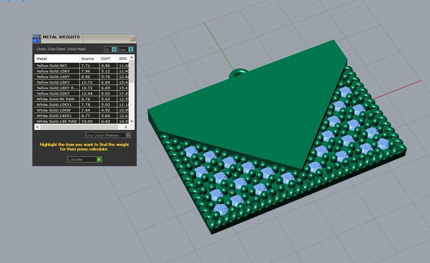Image resolution: width=430 pixels, height=263 pixels.
Task: Close the Metal Weights panel
Action: click(133, 38)
